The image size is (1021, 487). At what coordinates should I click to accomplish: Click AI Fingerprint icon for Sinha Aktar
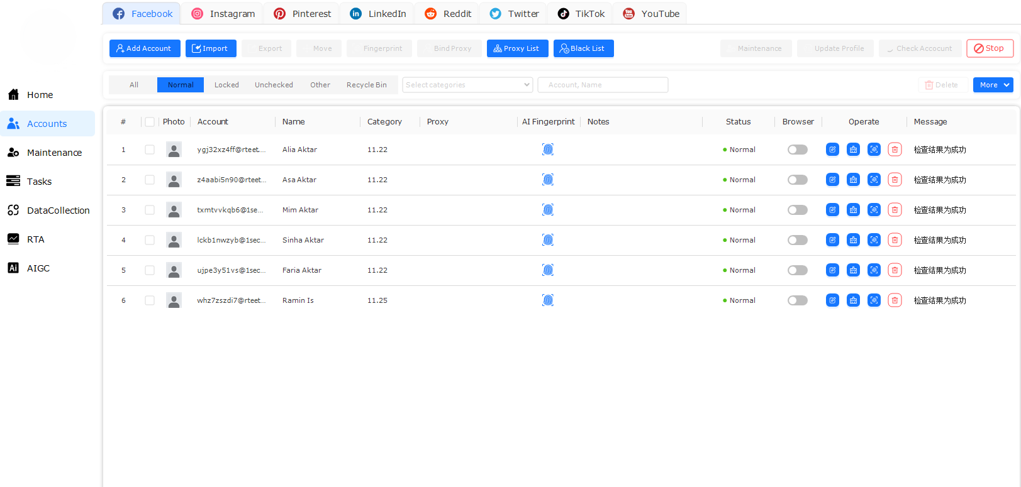548,240
